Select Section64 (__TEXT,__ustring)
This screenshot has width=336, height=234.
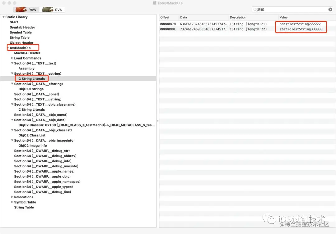click(38, 99)
